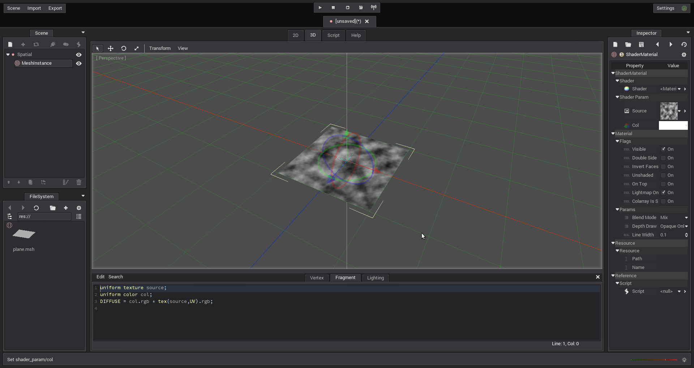Select the Scale mode tool
694x368 pixels.
[137, 48]
